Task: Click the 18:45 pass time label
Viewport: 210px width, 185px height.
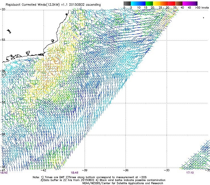Action: pos(4,173)
